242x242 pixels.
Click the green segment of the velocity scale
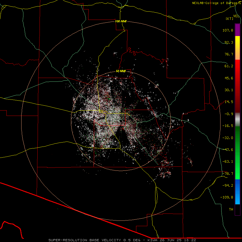tap(237, 153)
